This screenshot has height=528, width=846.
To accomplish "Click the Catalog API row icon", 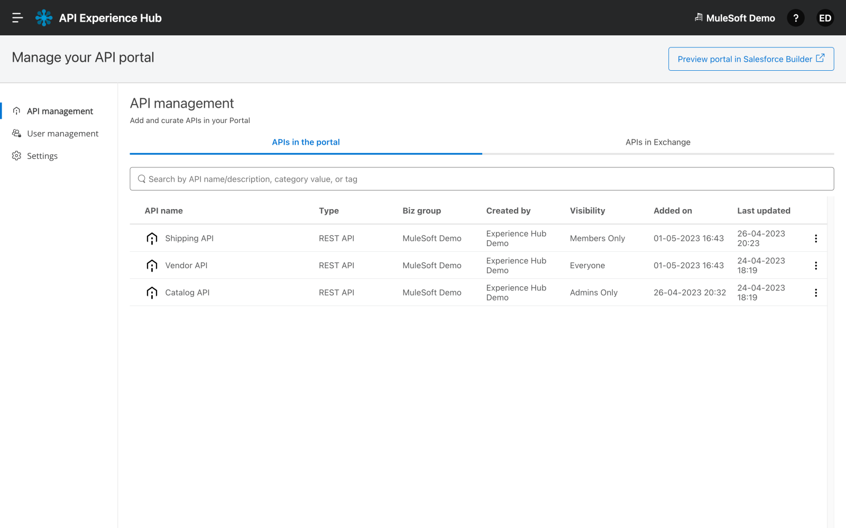I will 152,293.
